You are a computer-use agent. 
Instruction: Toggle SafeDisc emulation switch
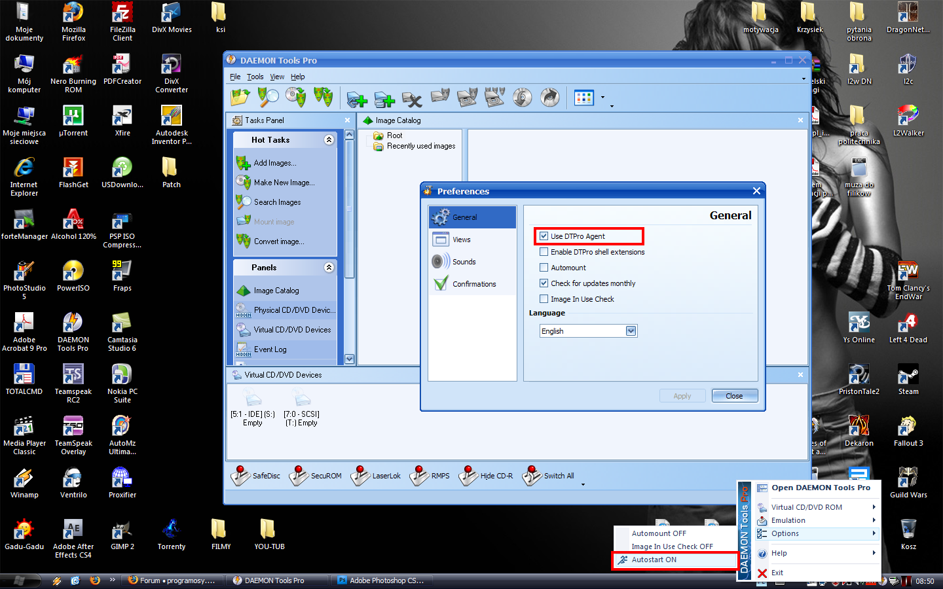(x=255, y=476)
